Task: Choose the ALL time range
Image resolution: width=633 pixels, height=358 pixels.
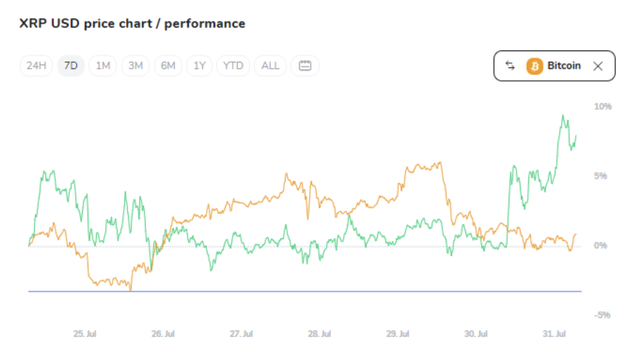Action: pyautogui.click(x=270, y=66)
